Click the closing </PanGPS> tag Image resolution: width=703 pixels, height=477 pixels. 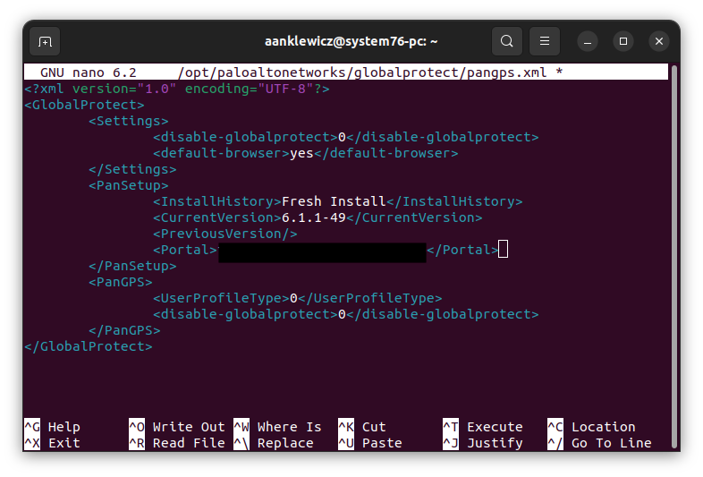coord(124,331)
